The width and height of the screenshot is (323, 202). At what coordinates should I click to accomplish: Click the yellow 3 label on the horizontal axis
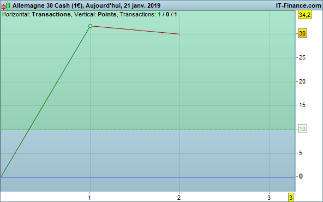[x=291, y=198]
